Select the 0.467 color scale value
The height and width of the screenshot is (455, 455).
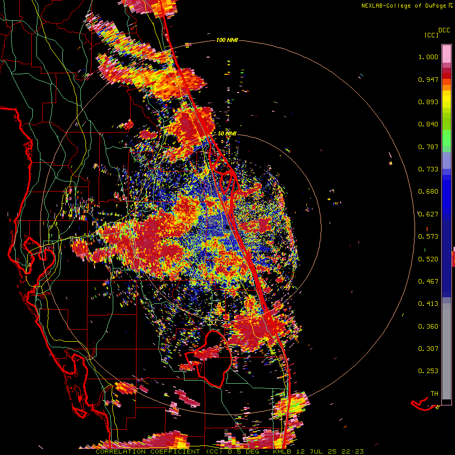click(428, 282)
